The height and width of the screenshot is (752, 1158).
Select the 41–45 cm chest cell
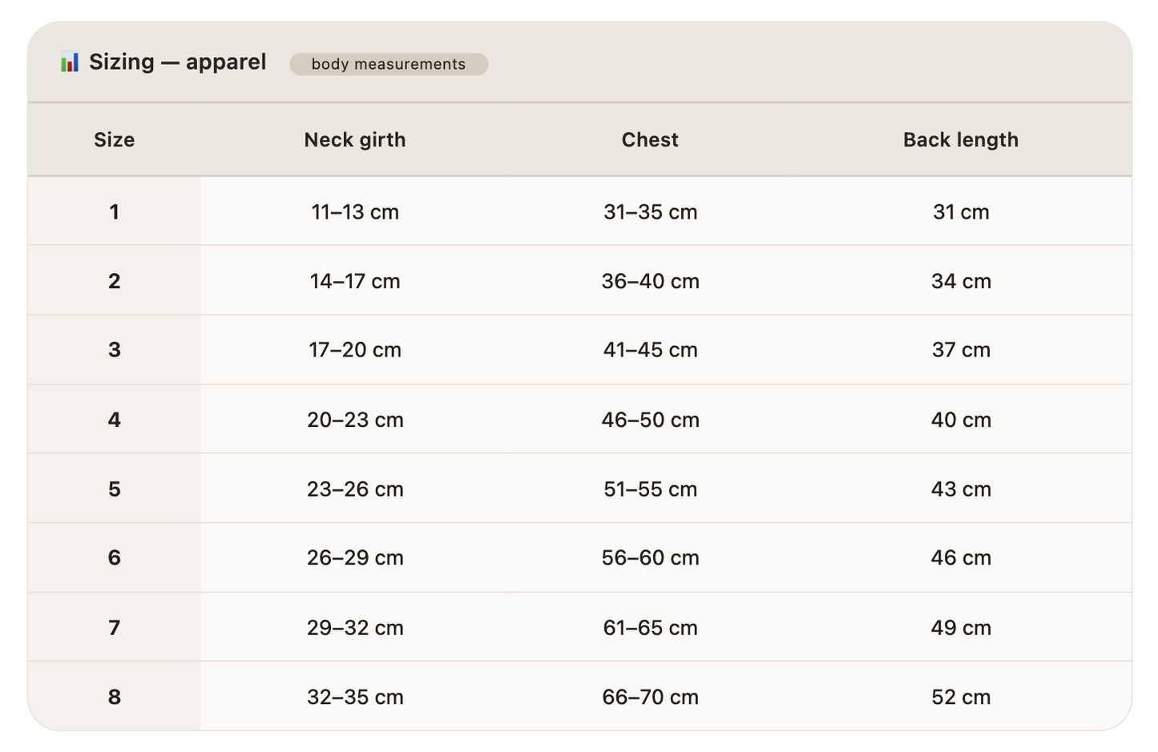[650, 350]
